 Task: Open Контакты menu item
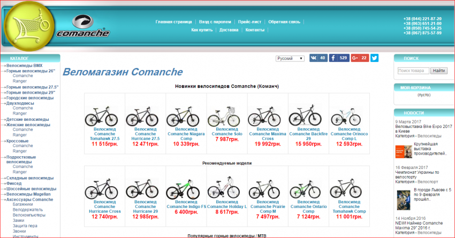(x=255, y=30)
